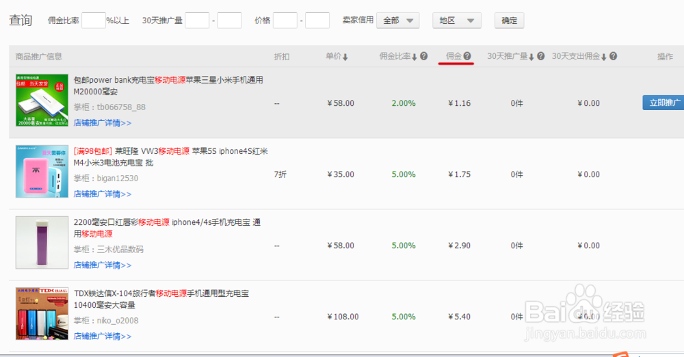Click seller name tb066758_88

coord(121,107)
